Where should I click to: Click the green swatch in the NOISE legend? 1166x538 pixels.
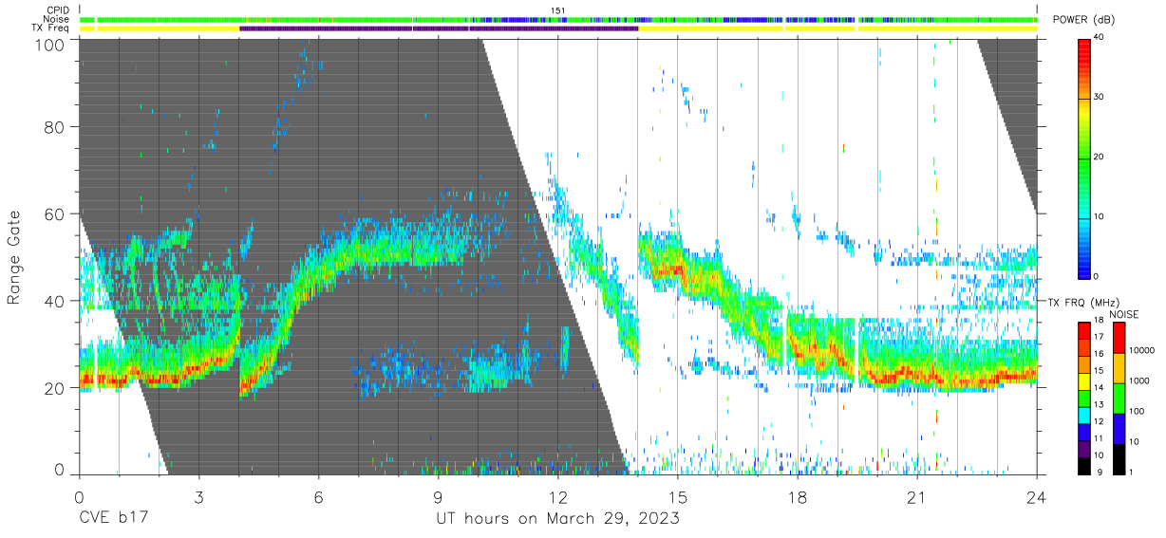1120,399
